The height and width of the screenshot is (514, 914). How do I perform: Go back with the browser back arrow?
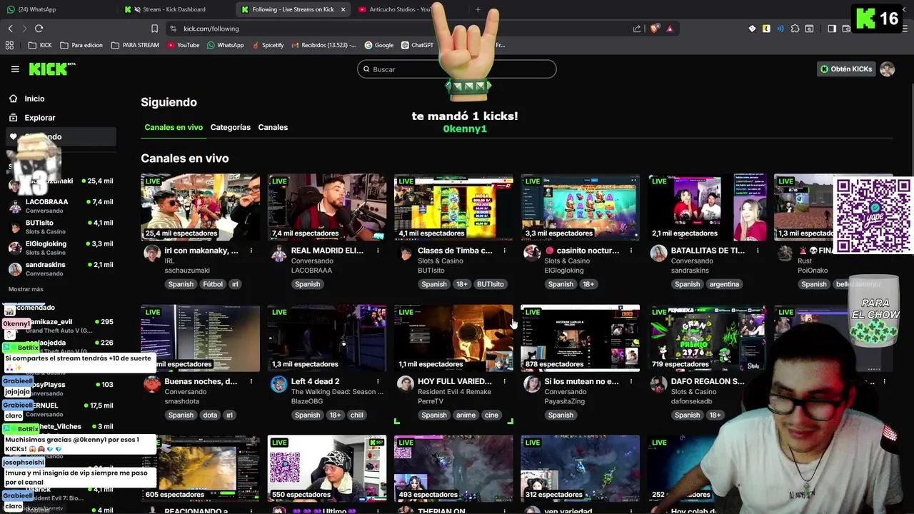tap(11, 29)
